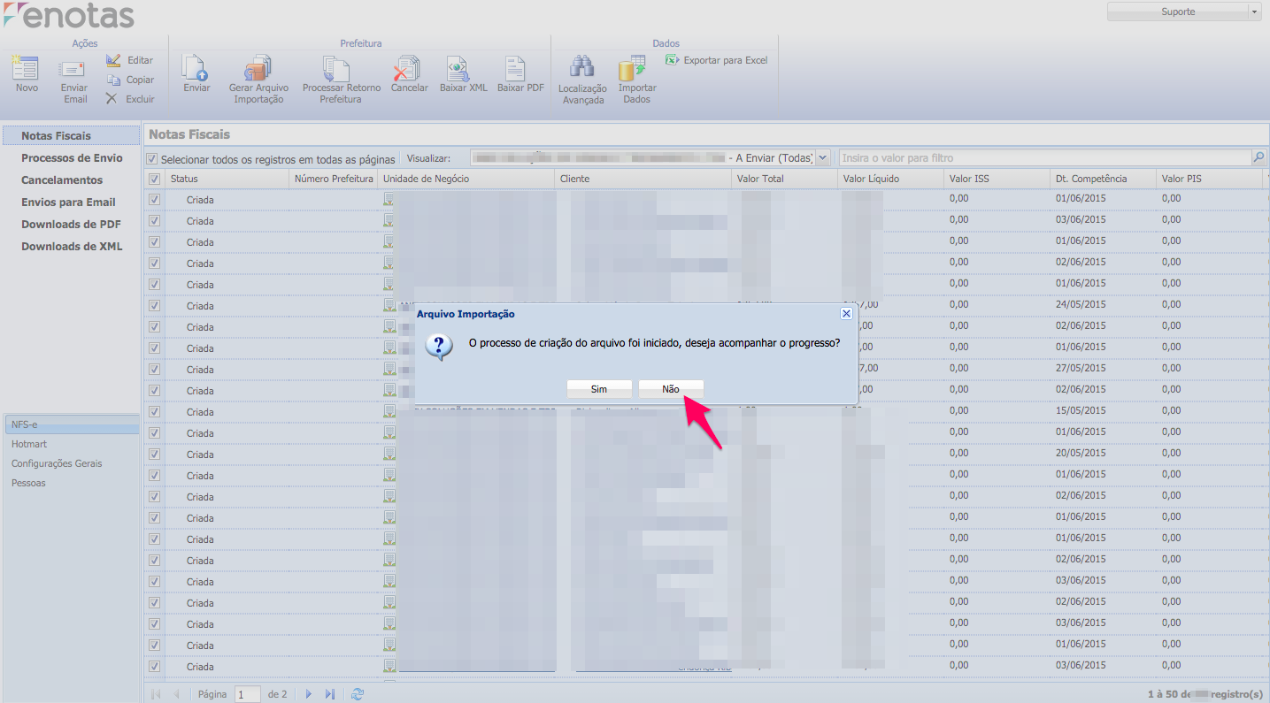Go to Cancelamentos section
The height and width of the screenshot is (703, 1270).
62,180
